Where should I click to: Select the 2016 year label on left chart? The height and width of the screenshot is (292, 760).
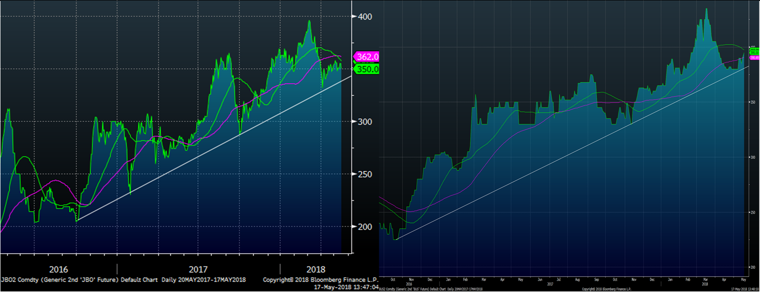point(58,269)
